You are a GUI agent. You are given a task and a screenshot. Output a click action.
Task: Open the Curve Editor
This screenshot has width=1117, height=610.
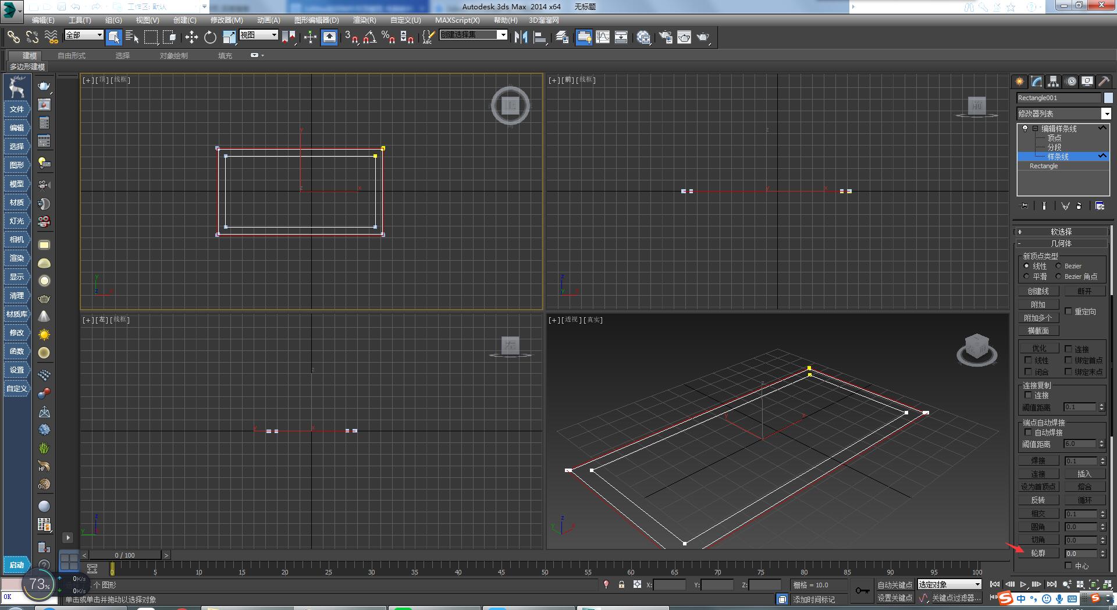coord(603,37)
